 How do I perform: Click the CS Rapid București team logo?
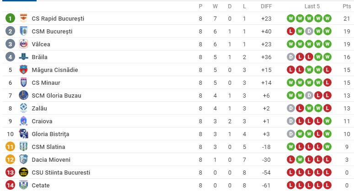(x=23, y=18)
